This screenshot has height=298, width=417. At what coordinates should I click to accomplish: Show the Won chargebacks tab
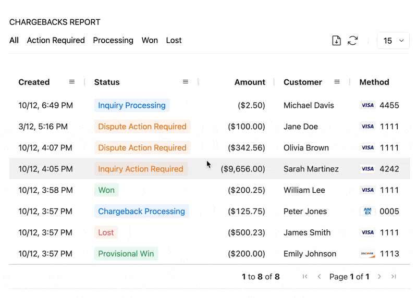point(150,41)
